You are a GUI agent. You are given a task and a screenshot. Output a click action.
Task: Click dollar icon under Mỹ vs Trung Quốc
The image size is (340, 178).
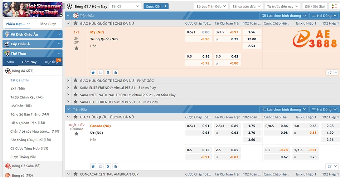click(x=108, y=72)
